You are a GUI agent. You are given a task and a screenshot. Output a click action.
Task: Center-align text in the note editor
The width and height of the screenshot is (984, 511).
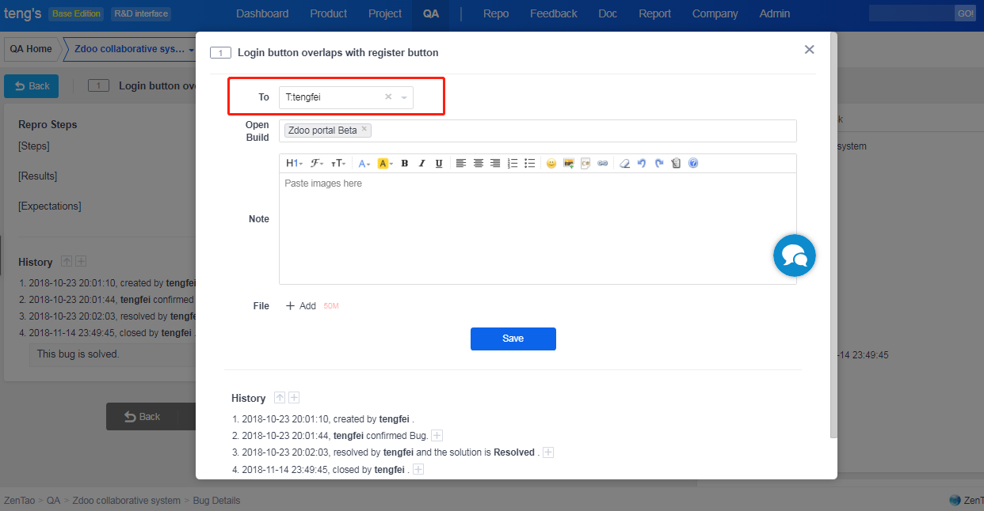pos(479,164)
